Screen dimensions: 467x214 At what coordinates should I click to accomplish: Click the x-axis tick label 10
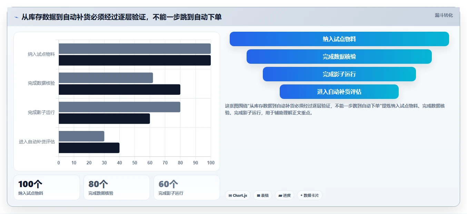[74, 163]
